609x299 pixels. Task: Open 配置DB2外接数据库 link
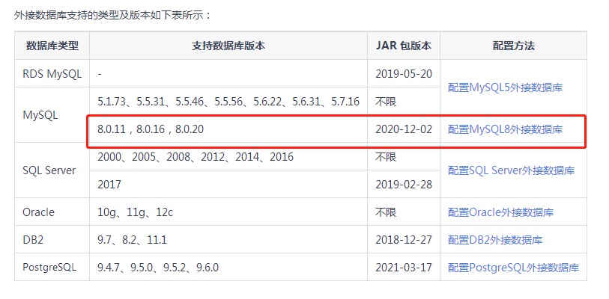495,240
